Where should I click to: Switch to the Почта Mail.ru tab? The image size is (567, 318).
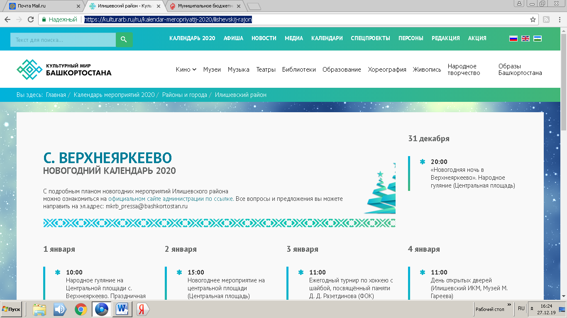[42, 6]
